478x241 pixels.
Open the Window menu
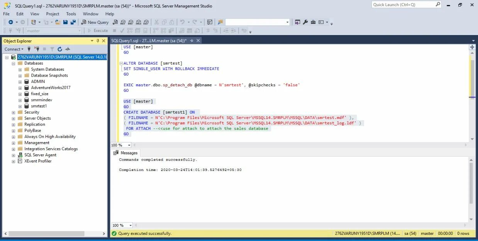(x=91, y=14)
